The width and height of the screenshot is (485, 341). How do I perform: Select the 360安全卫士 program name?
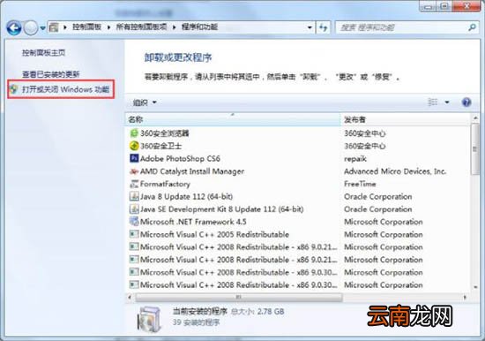160,146
